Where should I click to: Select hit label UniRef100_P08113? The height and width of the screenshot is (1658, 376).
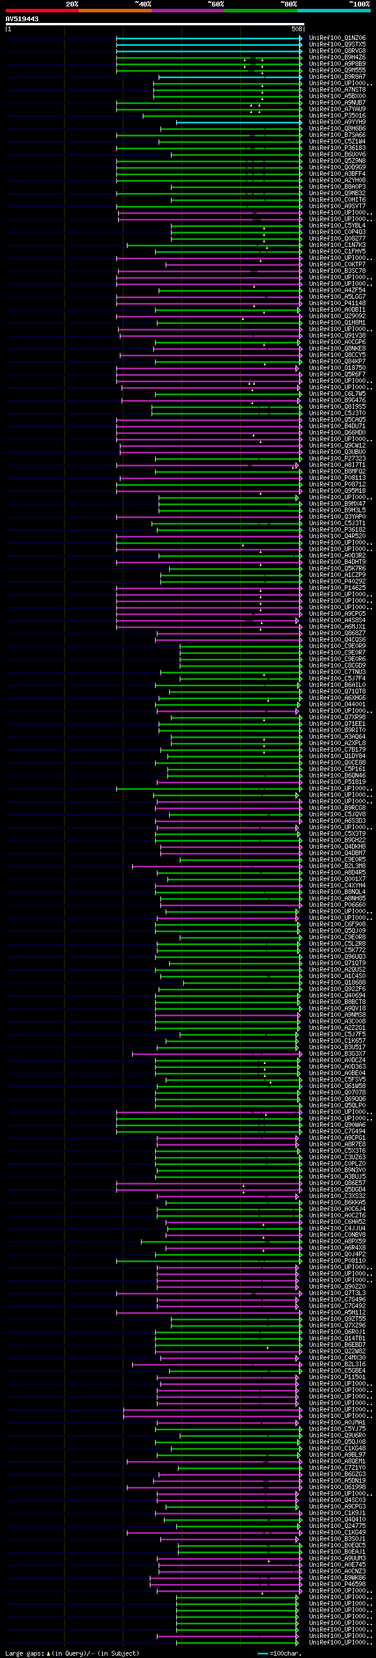tap(337, 478)
